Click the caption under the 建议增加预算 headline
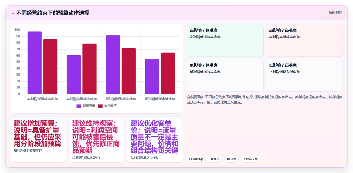The image size is (353, 173). 28,151
